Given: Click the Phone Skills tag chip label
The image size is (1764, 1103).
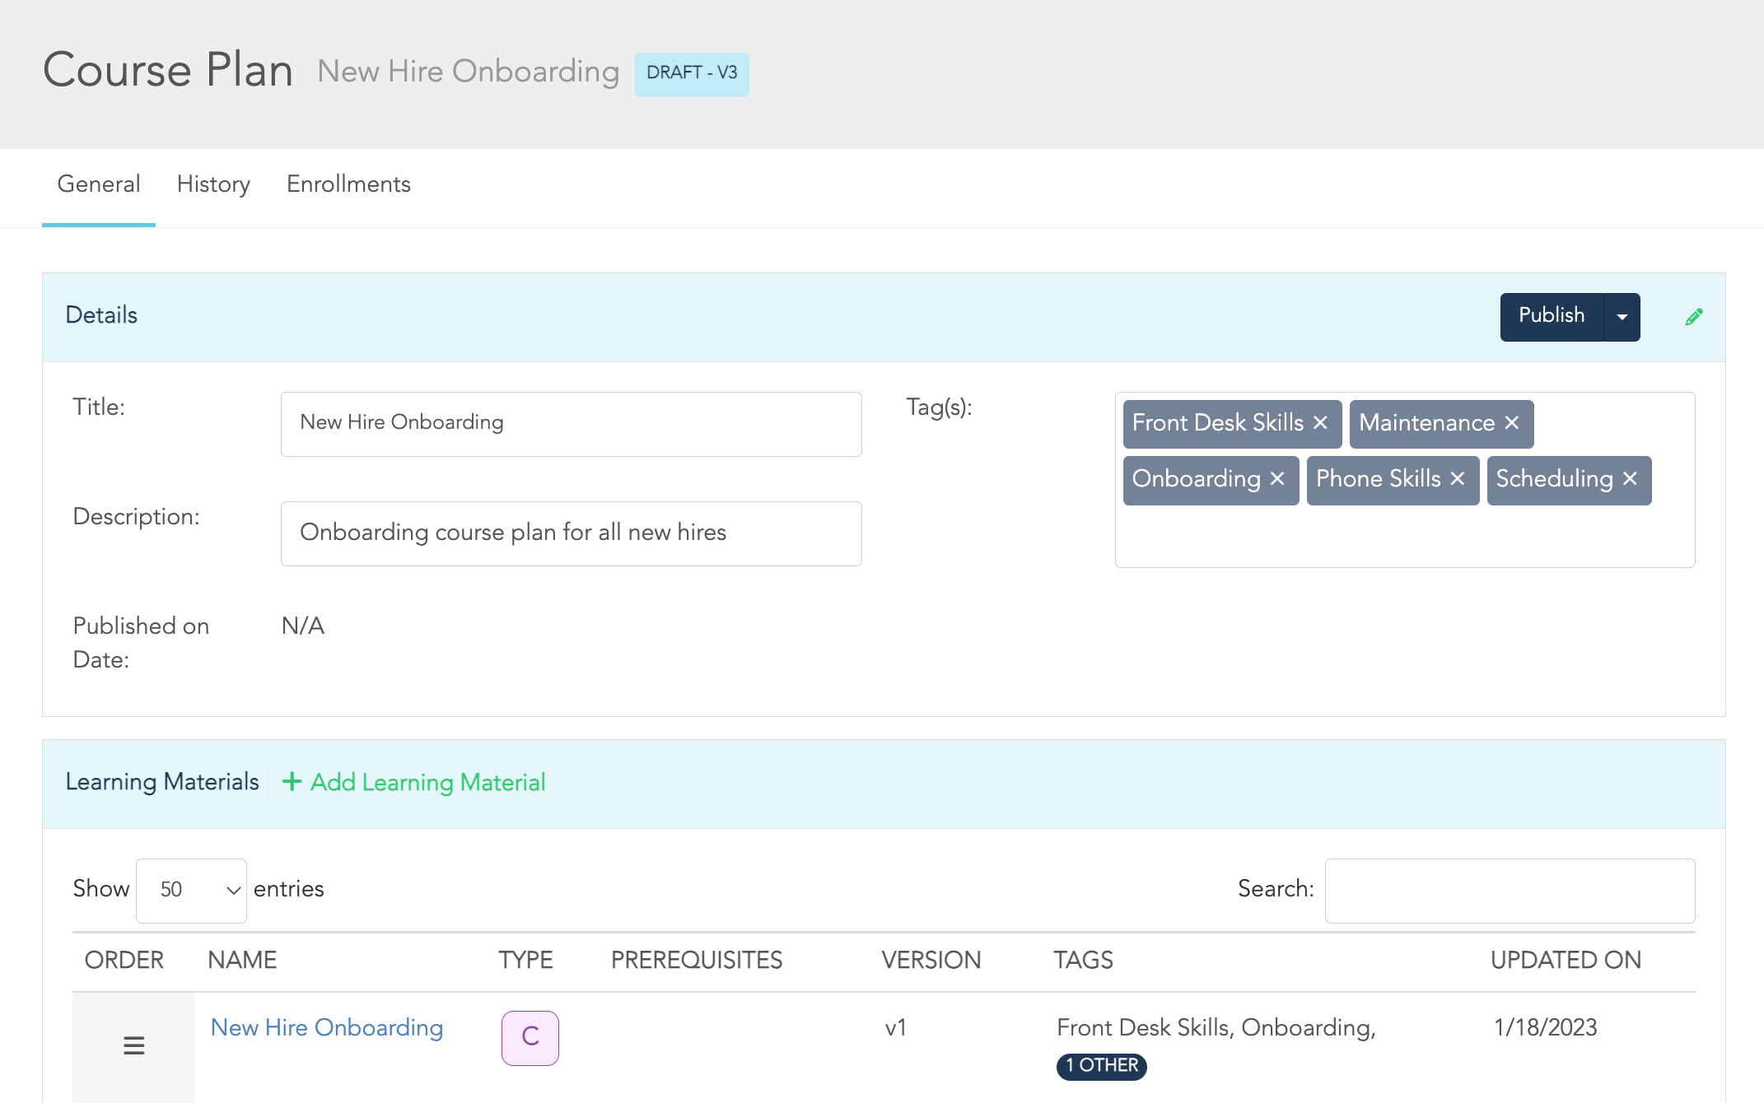Looking at the screenshot, I should click(x=1379, y=479).
